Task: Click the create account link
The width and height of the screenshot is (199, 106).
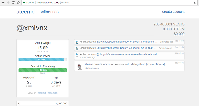Action: coord(173,12)
